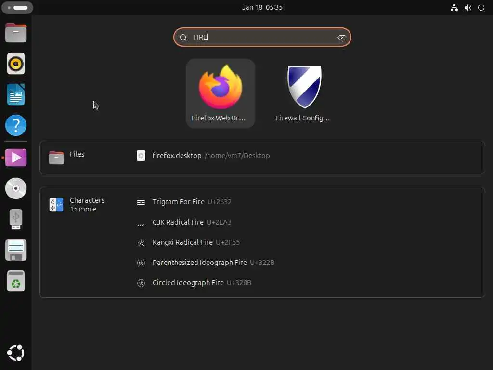
Task: Click the Kangxi Radical Fire glyph
Action: coord(141,243)
